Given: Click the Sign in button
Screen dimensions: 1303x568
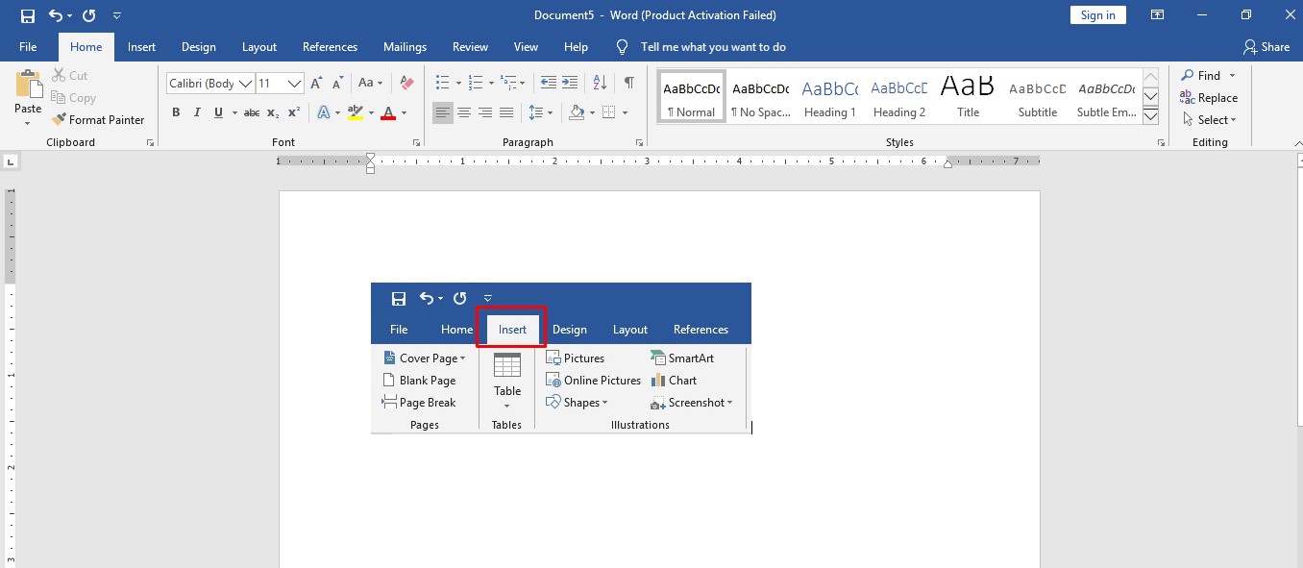Looking at the screenshot, I should pos(1097,15).
